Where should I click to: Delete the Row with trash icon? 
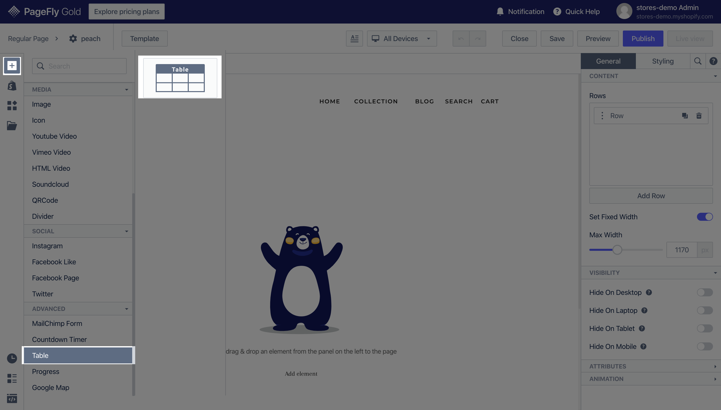tap(699, 116)
